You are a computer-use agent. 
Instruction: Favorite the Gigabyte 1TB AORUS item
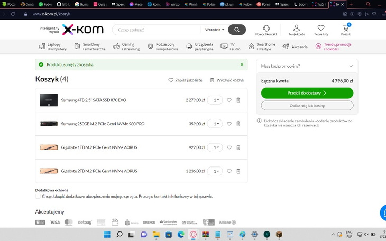tap(229, 147)
